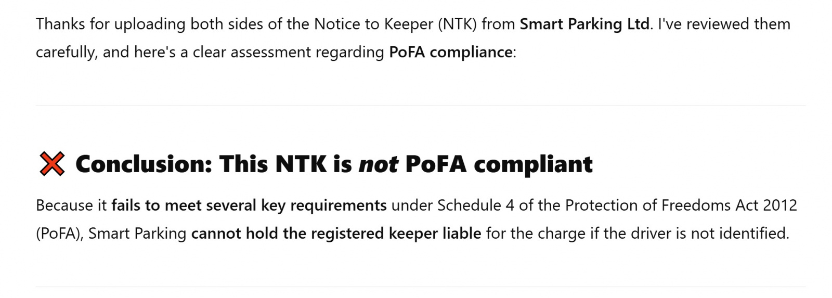Click 'Notice to Keeper (NTK)' in the intro
The height and width of the screenshot is (298, 832).
pos(395,24)
